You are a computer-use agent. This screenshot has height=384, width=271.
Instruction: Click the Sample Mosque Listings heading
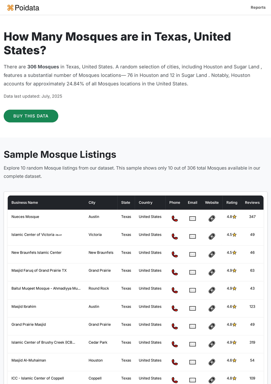pyautogui.click(x=60, y=155)
